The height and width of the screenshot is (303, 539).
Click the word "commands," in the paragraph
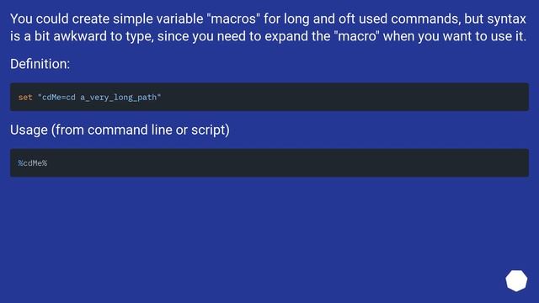(x=425, y=19)
